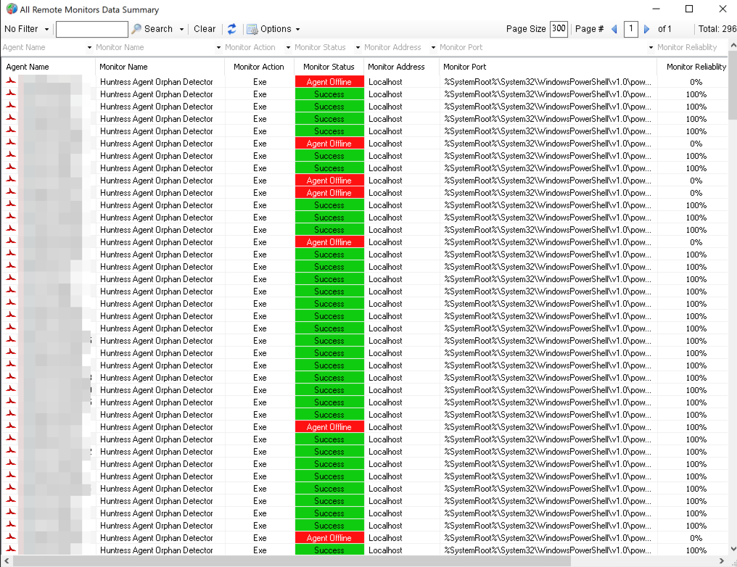Click the Total: 296 count label

pyautogui.click(x=717, y=29)
